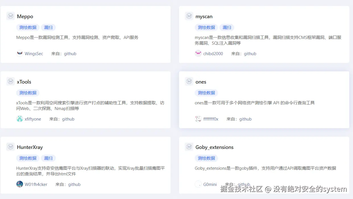Click the ones description text

[x=255, y=103]
